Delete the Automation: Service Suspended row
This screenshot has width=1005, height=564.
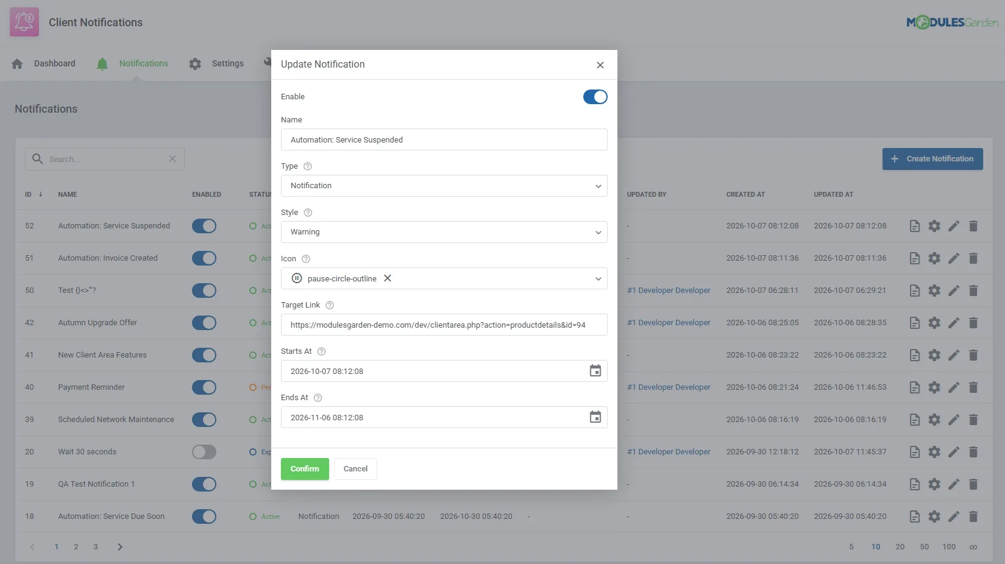[x=973, y=226]
